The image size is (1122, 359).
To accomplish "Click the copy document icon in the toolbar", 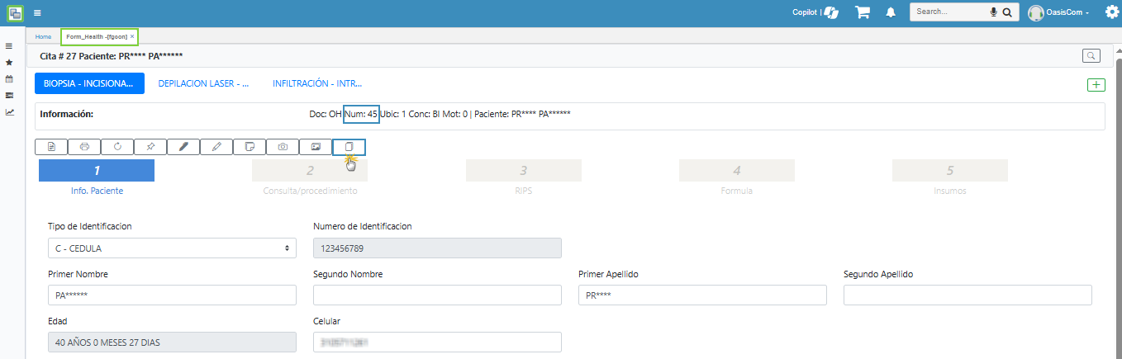I will tap(349, 147).
